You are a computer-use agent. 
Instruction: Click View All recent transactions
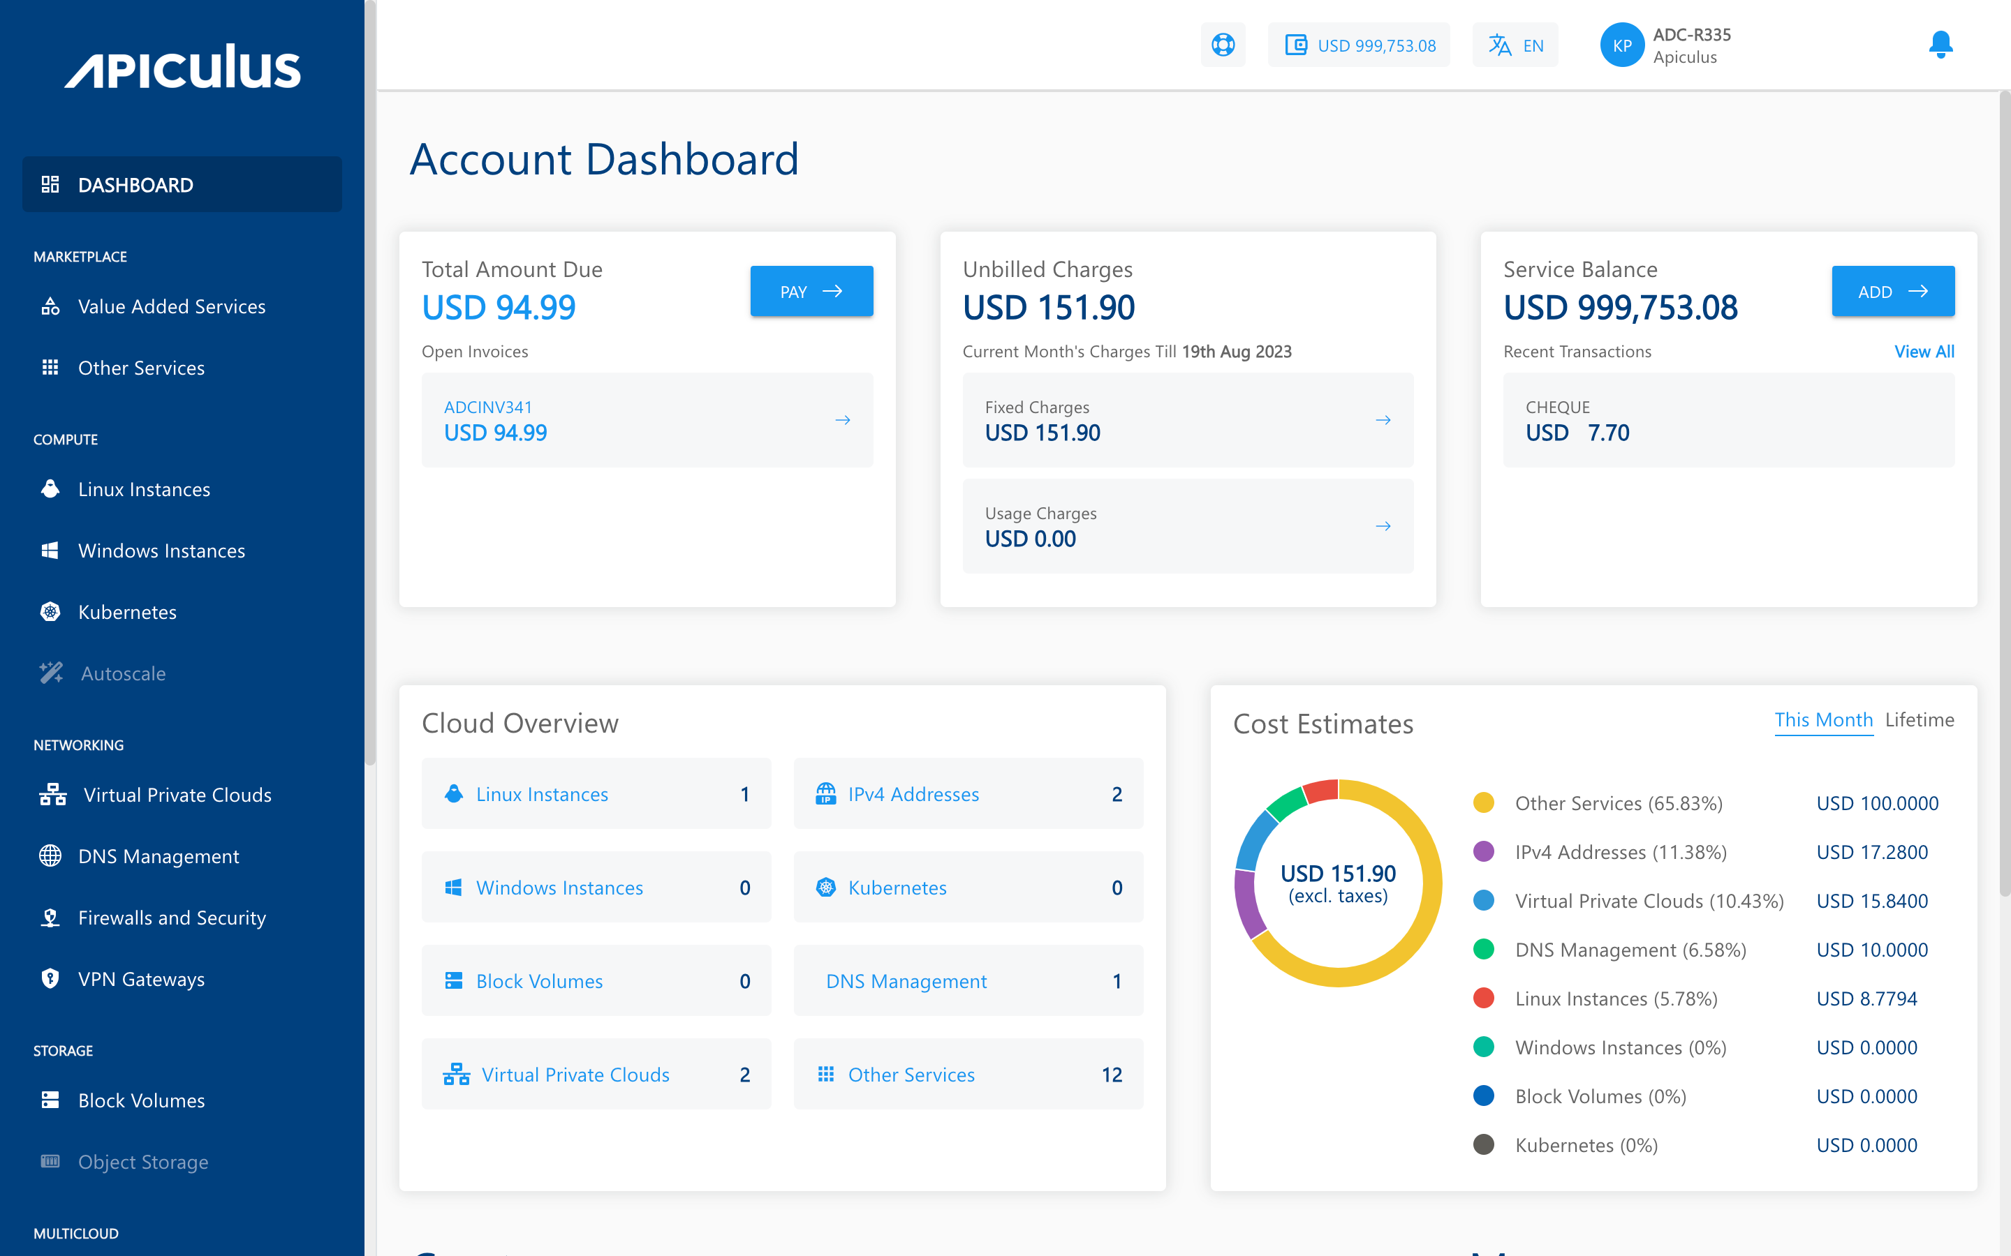1924,352
